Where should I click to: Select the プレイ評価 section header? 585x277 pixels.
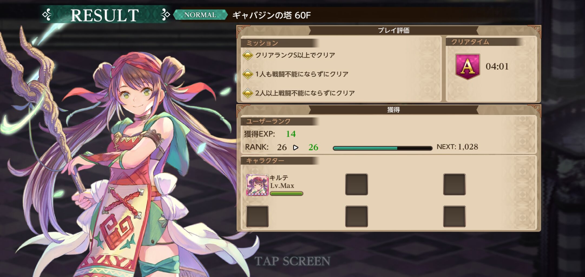tap(393, 30)
